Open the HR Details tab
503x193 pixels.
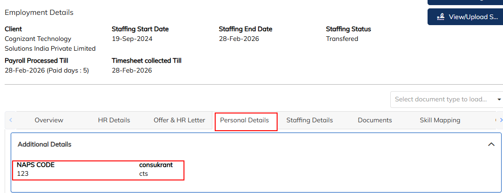(114, 120)
